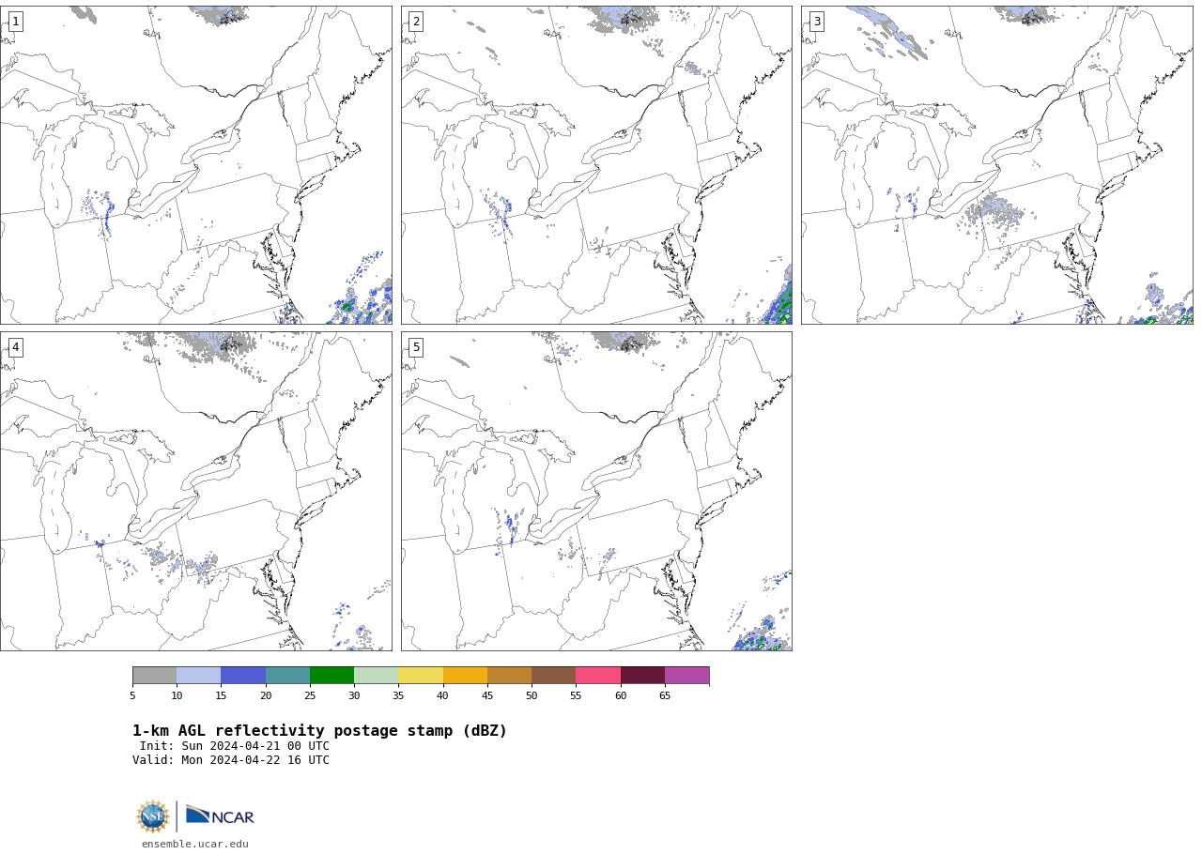Open ensemble member 1 map panel
Viewport: 1202px width, 854px height.
pyautogui.click(x=195, y=165)
